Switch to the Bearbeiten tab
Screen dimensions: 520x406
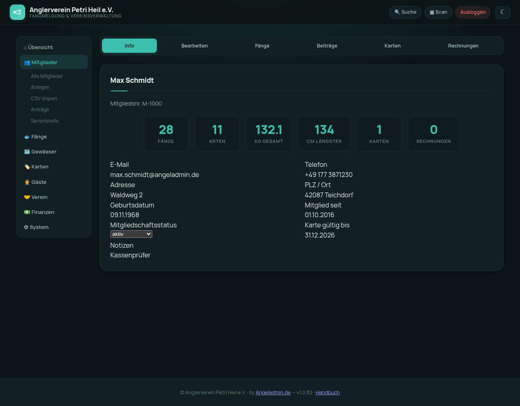(x=195, y=46)
